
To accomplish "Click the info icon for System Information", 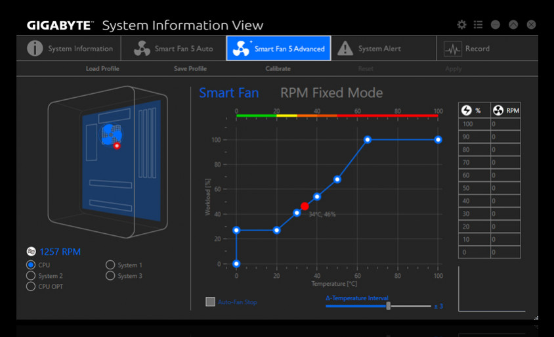I will [35, 49].
